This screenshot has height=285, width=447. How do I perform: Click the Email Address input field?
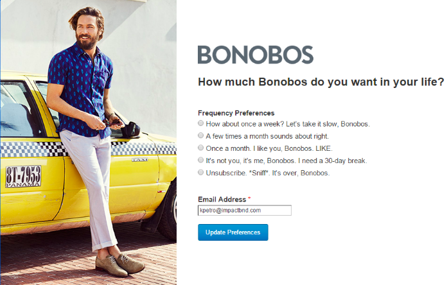(245, 211)
